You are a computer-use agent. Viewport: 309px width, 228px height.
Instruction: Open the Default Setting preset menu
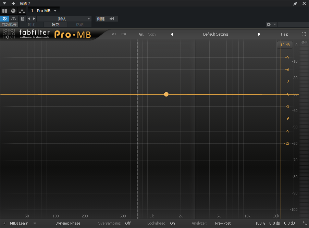(x=215, y=34)
